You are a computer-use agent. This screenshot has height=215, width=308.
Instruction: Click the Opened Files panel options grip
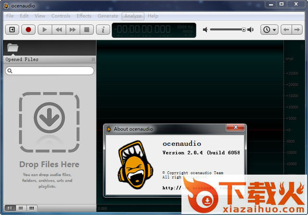pos(93,60)
